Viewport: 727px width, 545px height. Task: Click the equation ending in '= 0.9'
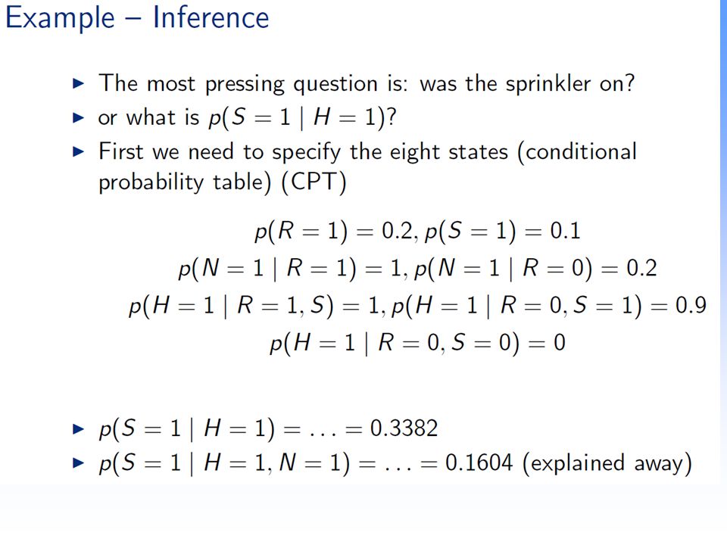coord(549,306)
